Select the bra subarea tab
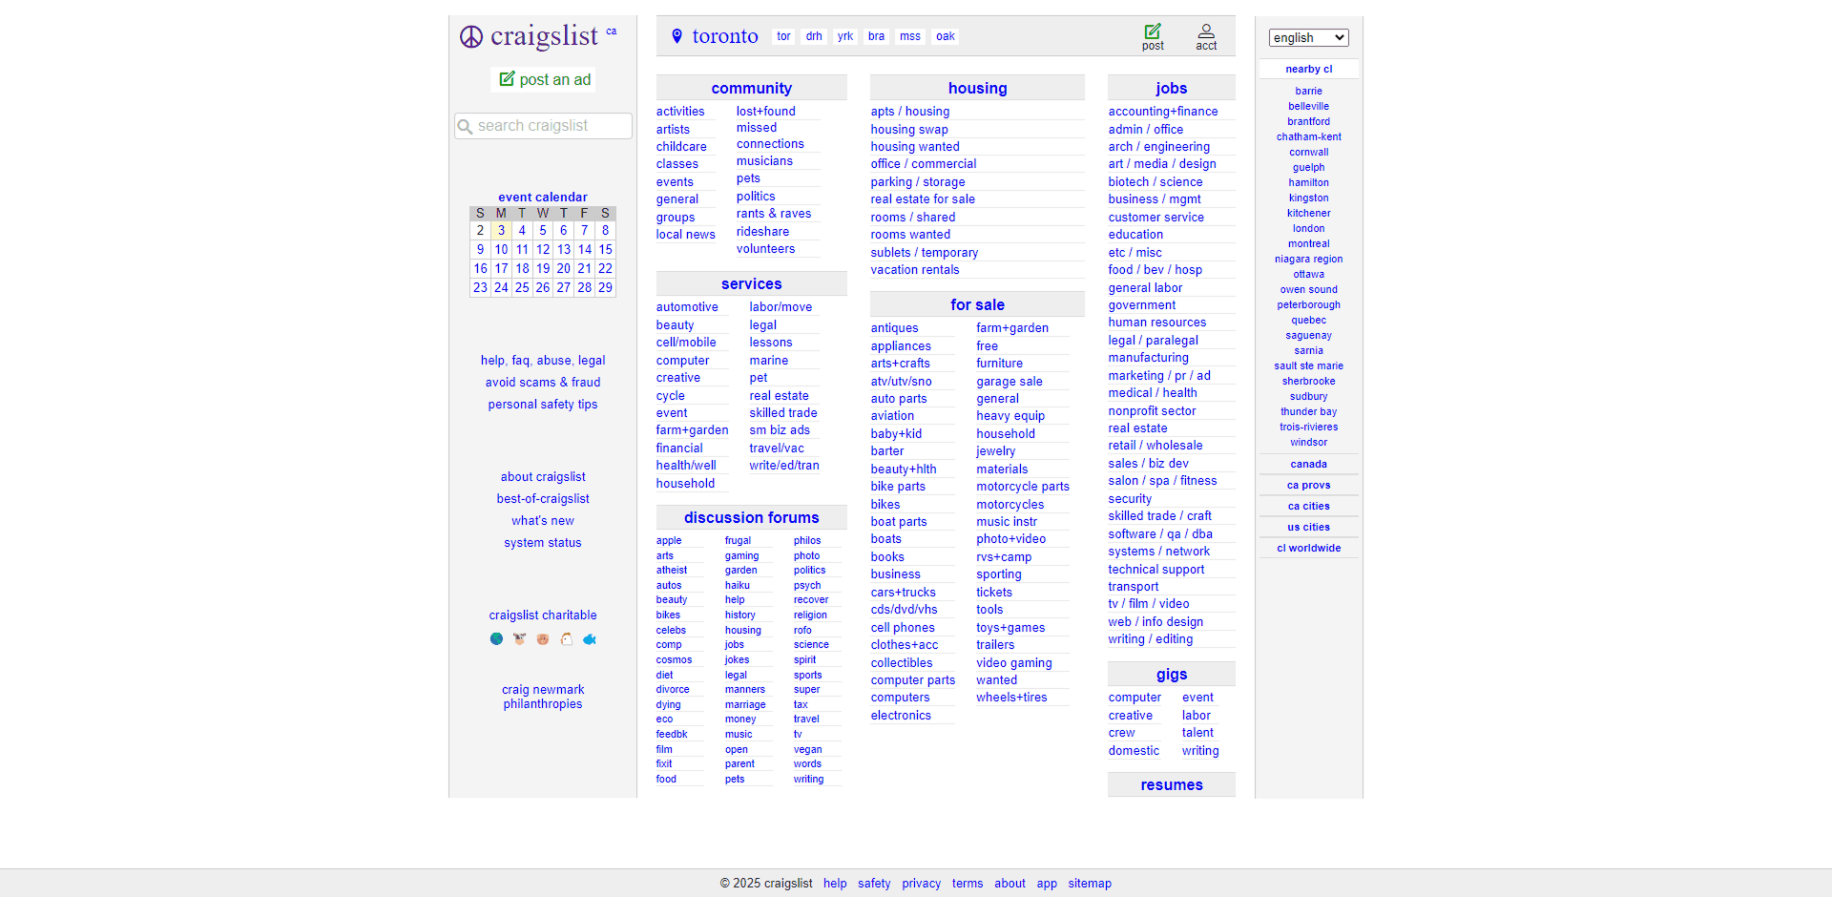The width and height of the screenshot is (1832, 897). 876,36
